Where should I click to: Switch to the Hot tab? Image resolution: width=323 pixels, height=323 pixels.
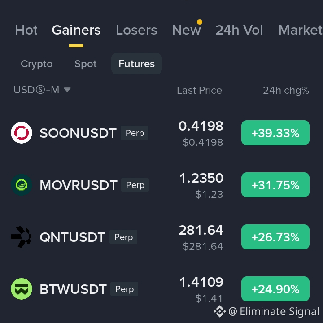point(26,30)
